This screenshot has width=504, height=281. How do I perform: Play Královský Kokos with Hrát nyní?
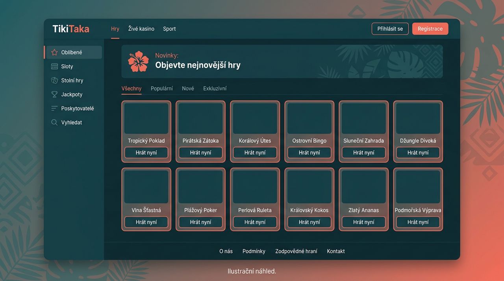pos(309,222)
